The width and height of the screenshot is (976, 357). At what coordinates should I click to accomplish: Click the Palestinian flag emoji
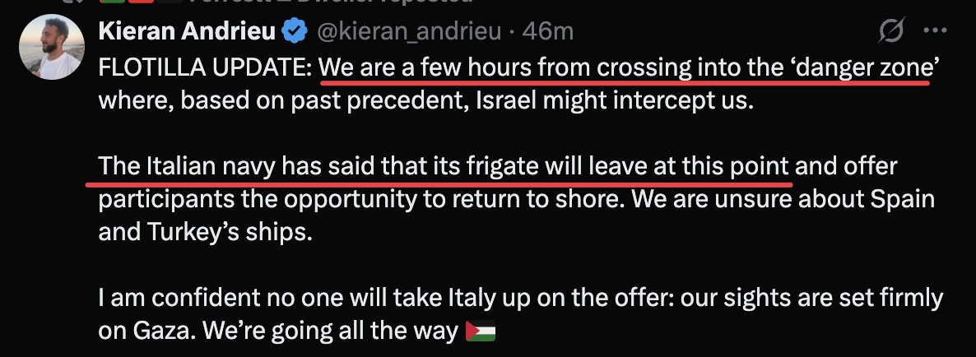481,331
